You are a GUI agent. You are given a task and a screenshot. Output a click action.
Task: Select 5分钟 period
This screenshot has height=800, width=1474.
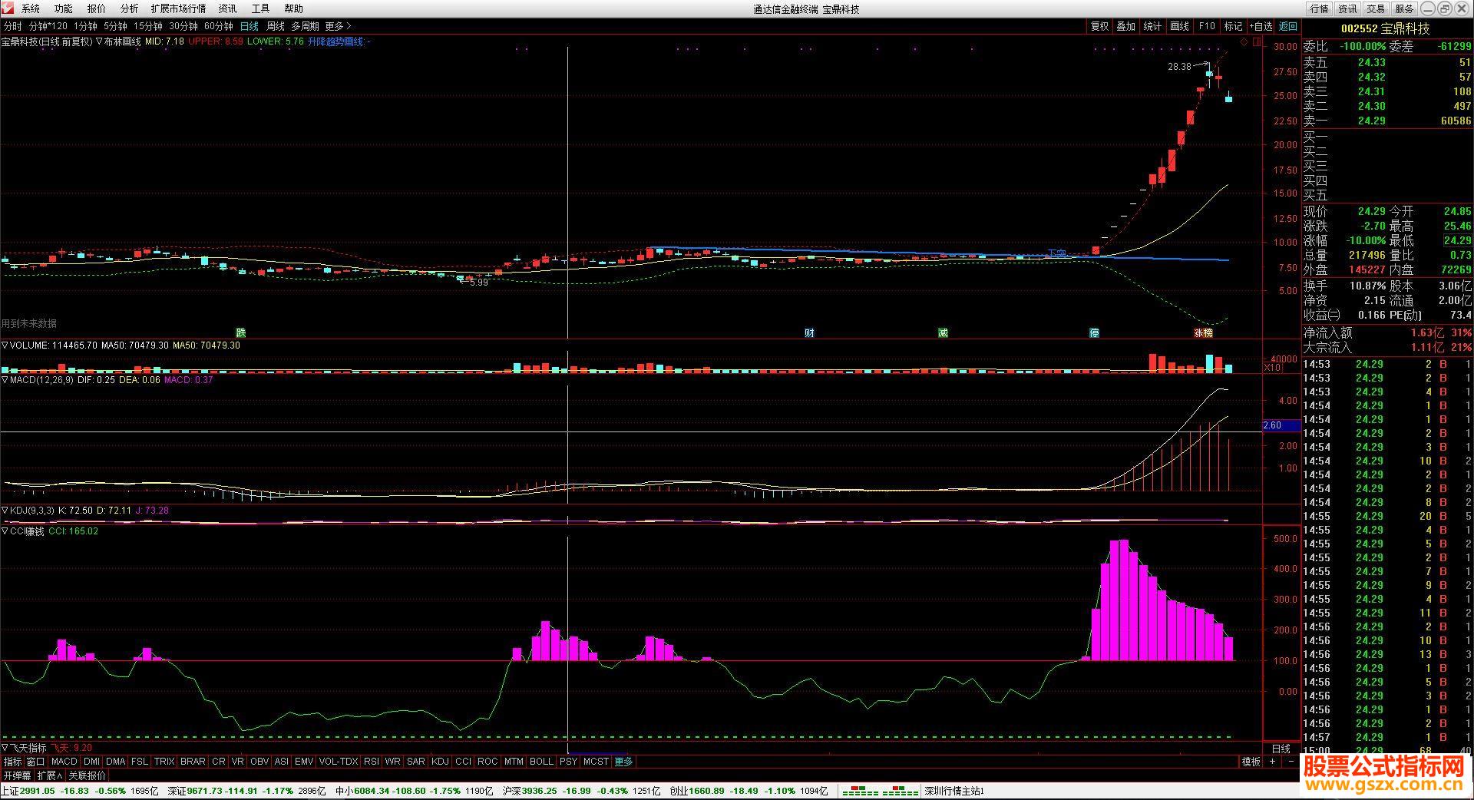click(116, 26)
